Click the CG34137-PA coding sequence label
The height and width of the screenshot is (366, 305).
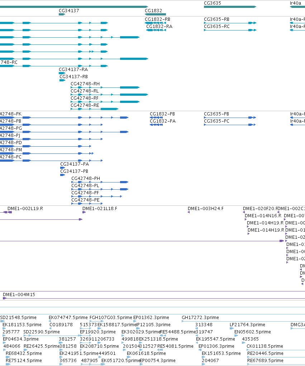pyautogui.click(x=75, y=164)
